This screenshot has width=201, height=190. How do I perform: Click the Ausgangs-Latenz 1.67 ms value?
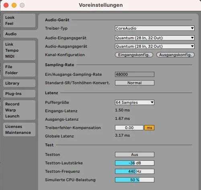tap(122, 119)
